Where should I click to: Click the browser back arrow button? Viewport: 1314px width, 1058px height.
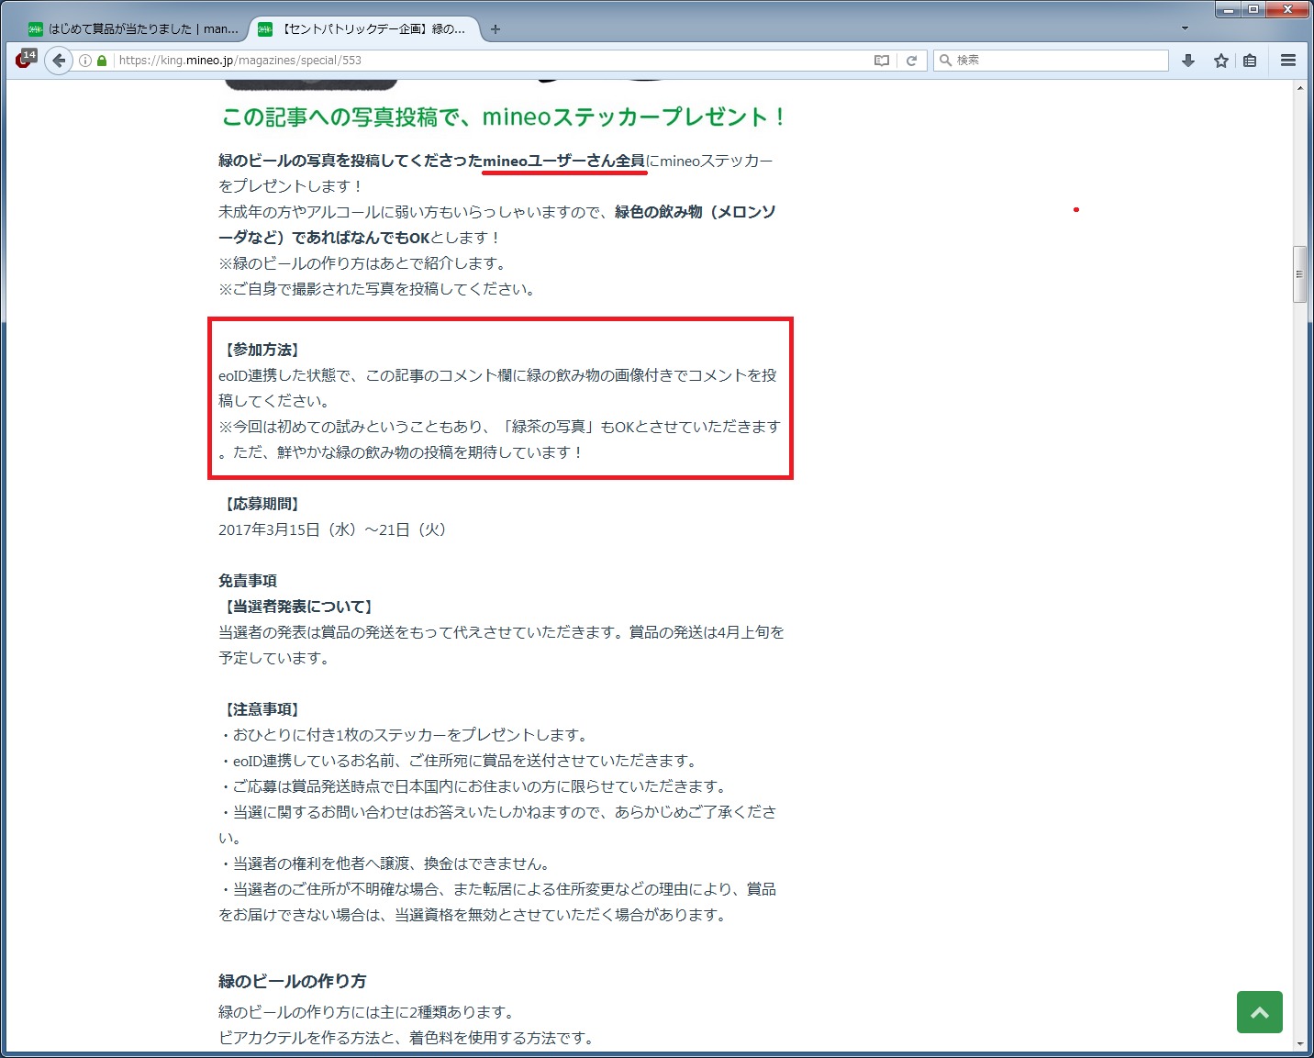(x=59, y=61)
